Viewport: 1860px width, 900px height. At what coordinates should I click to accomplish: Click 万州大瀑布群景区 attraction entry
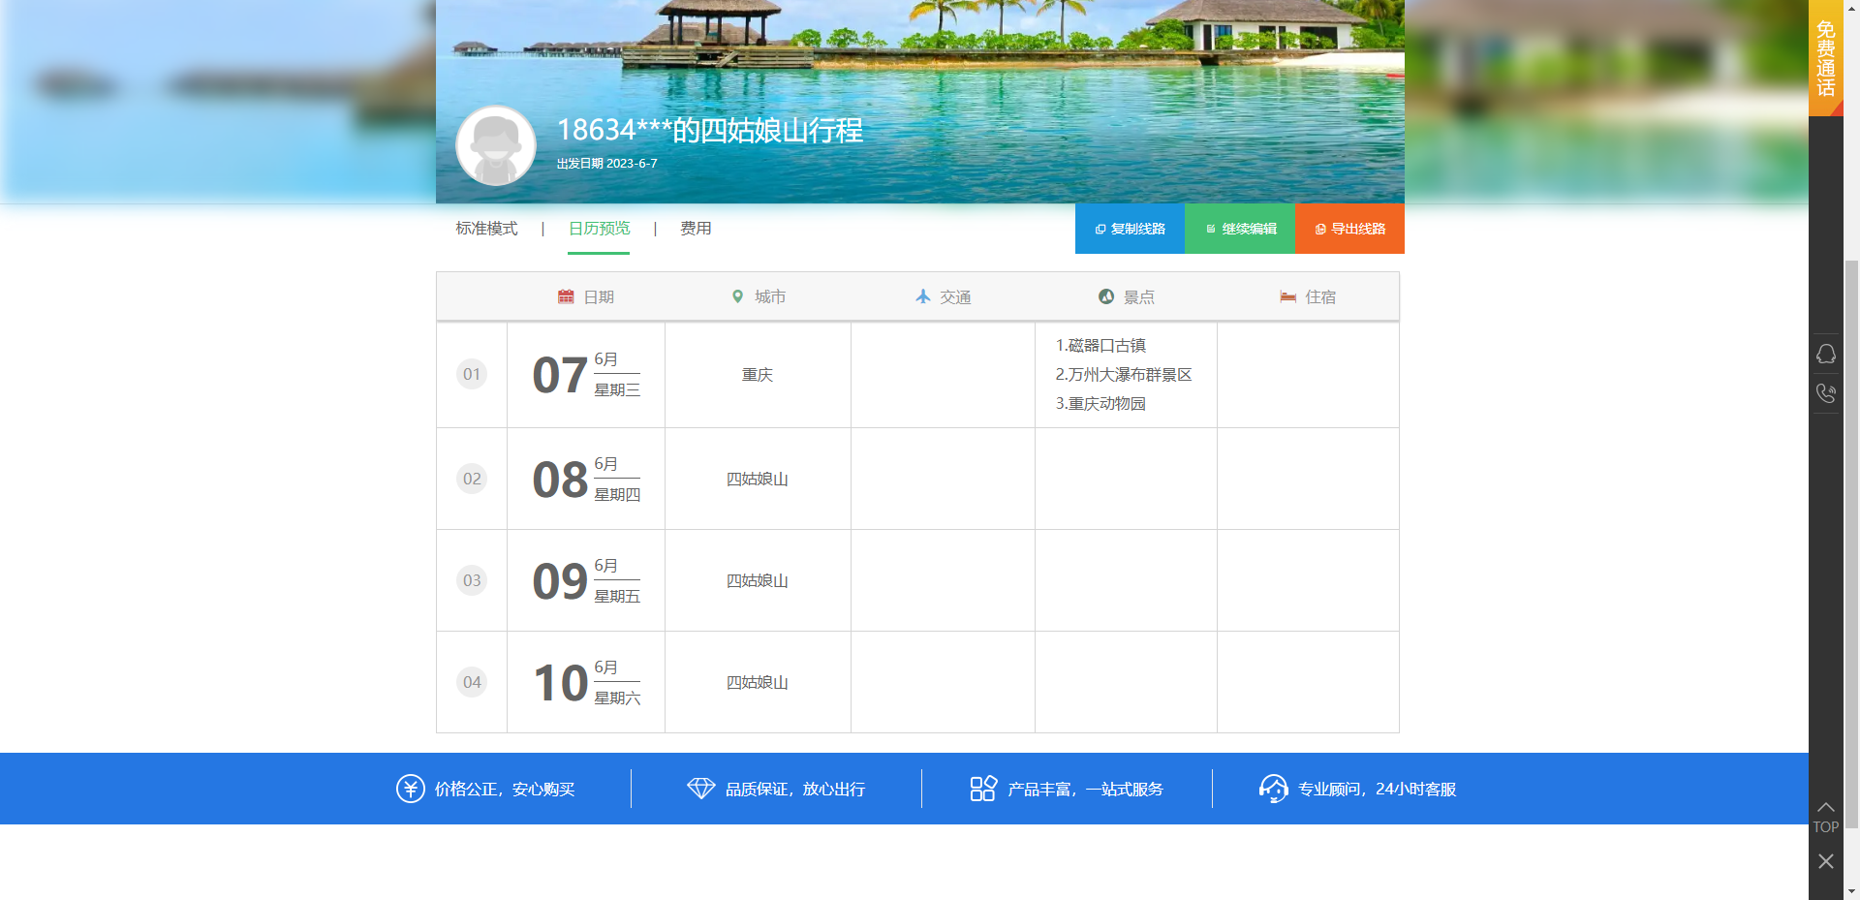click(1124, 375)
